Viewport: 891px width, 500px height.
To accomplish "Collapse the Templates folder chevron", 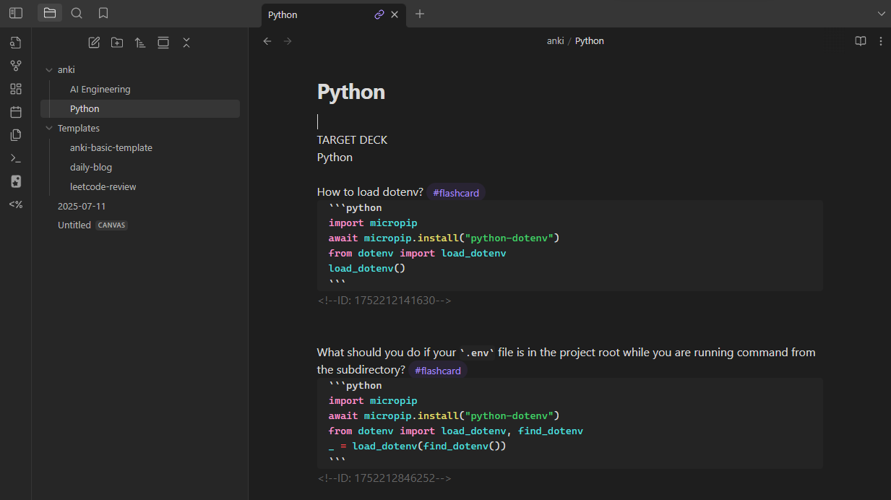I will tap(49, 129).
